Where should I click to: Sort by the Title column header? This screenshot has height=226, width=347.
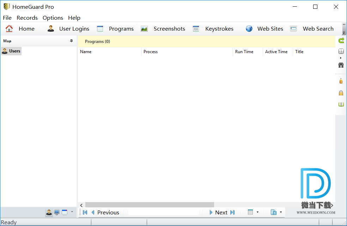click(x=314, y=52)
